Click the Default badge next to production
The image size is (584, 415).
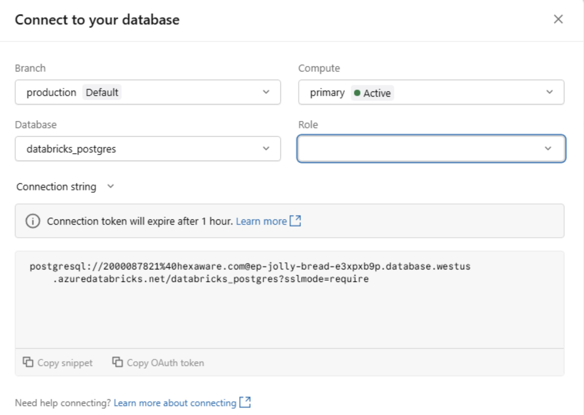coord(102,92)
